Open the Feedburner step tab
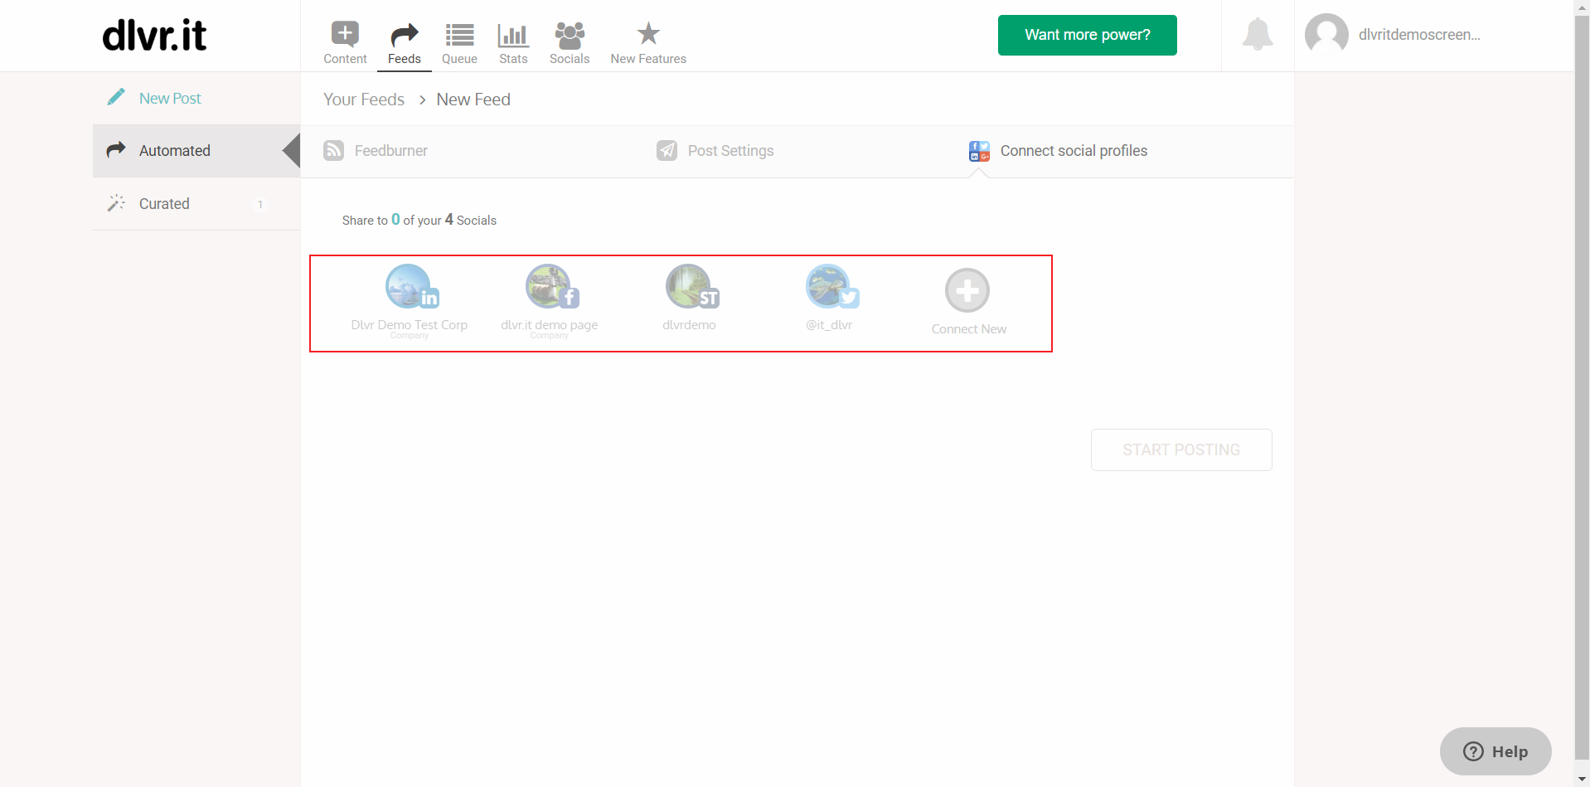Viewport: 1590px width, 787px height. [376, 151]
